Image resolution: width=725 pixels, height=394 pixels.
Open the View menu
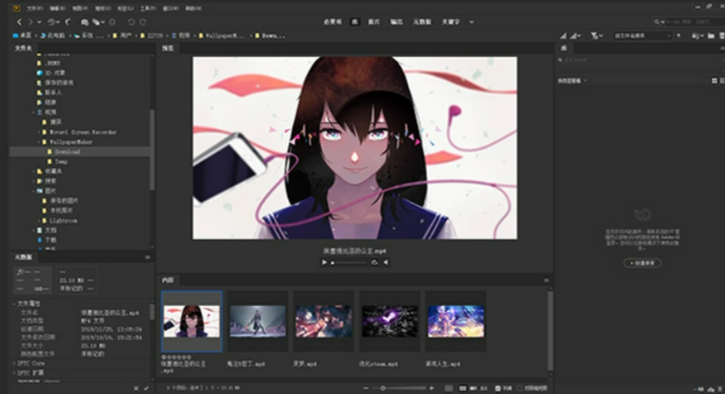[80, 8]
